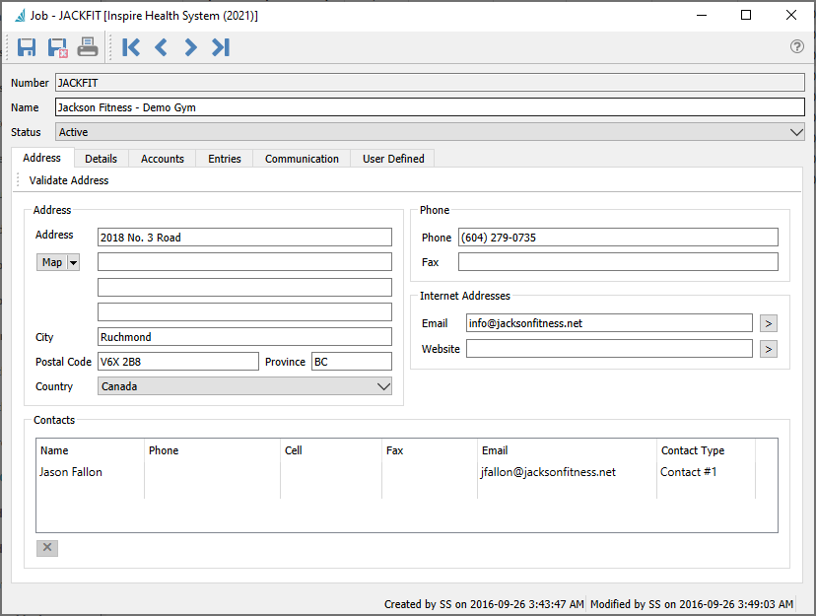The image size is (816, 616).
Task: Go to the next job record
Action: [190, 47]
